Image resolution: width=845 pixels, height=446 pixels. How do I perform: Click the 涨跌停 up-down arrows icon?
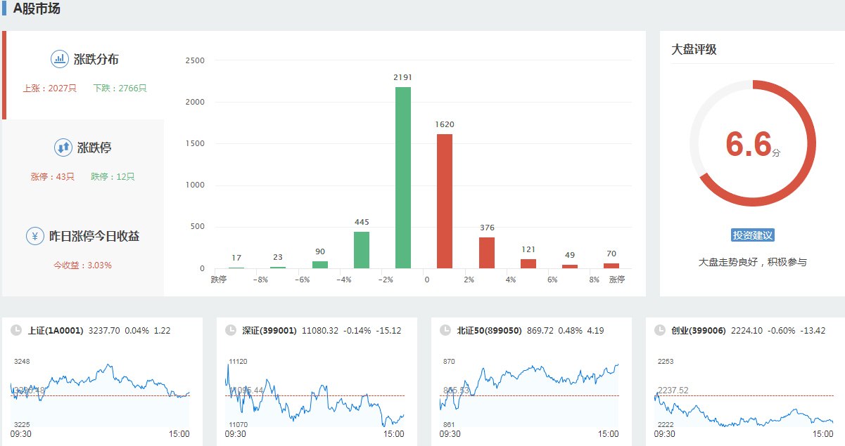(63, 147)
